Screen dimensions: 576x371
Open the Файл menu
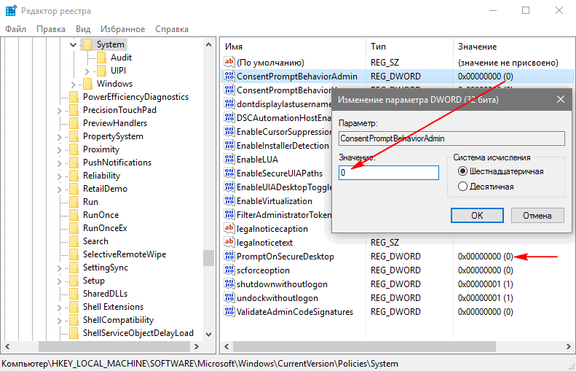[15, 29]
